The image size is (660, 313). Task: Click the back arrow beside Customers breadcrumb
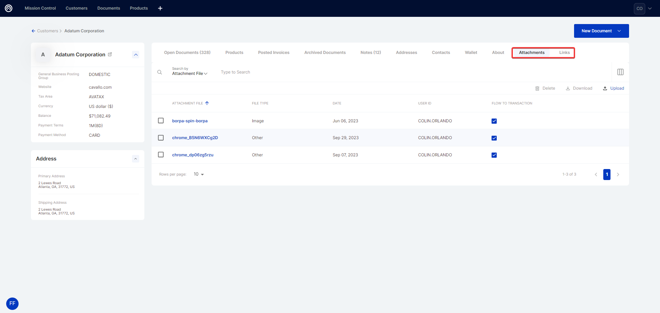pyautogui.click(x=33, y=31)
